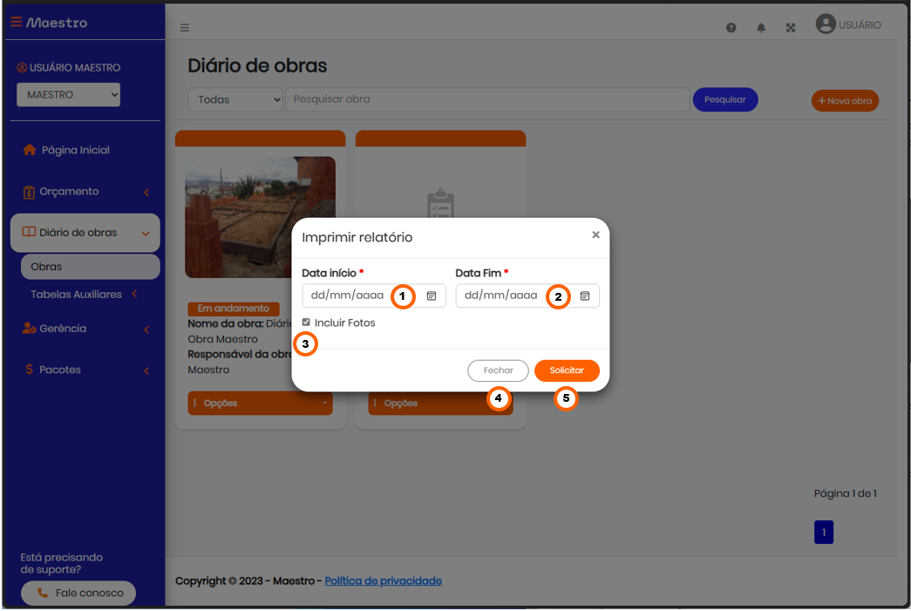Toggle fullscreen with the expand icon
The image size is (911, 611).
click(x=791, y=27)
